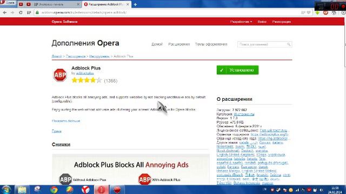Open the source code page link
The image size is (346, 194).
click(274, 138)
